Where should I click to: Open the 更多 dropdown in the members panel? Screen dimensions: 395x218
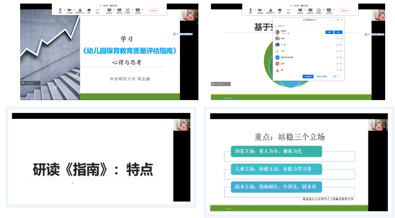pyautogui.click(x=335, y=76)
